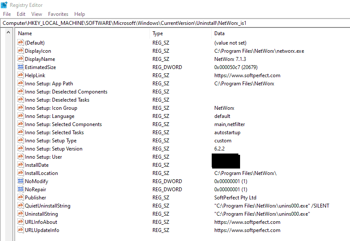350x241 pixels.
Task: Click the "SoftPerfect Pty Ltd" data cell
Action: [x=235, y=198]
